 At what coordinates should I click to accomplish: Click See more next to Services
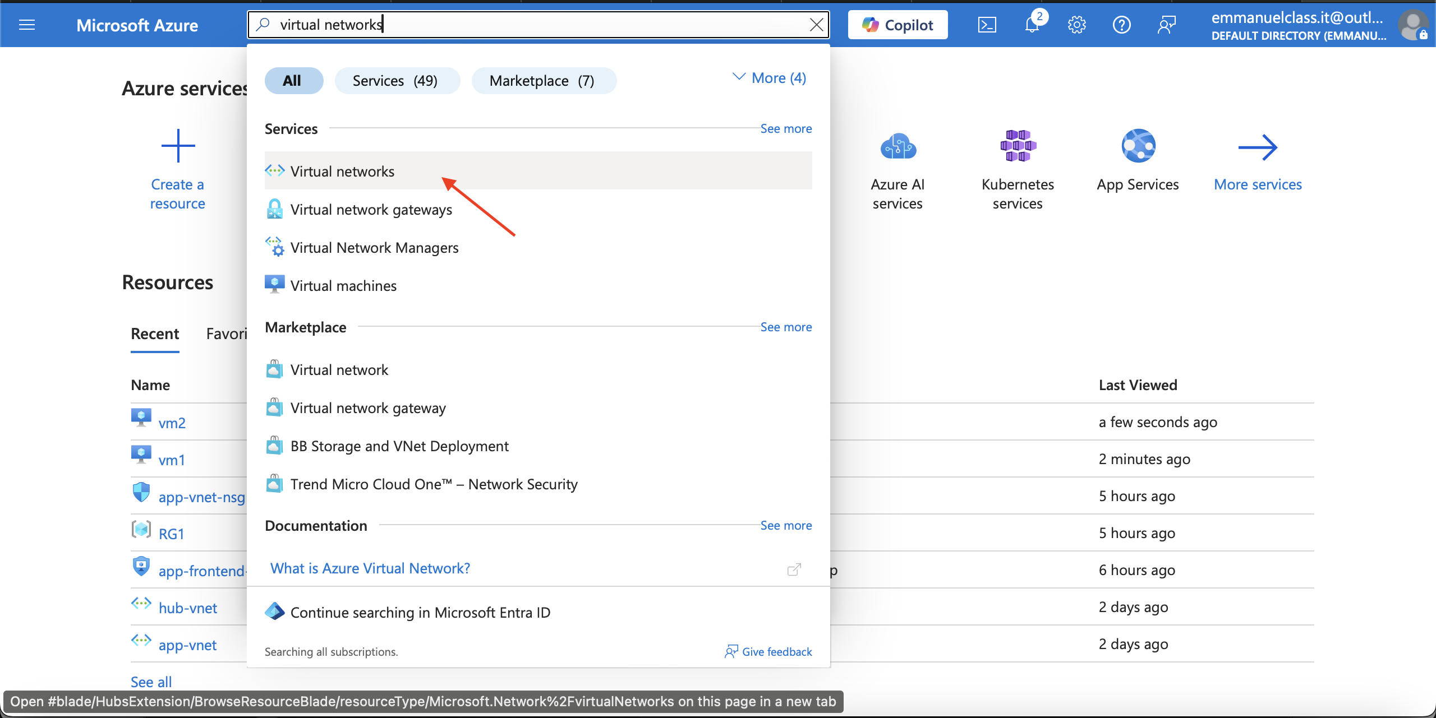click(786, 128)
